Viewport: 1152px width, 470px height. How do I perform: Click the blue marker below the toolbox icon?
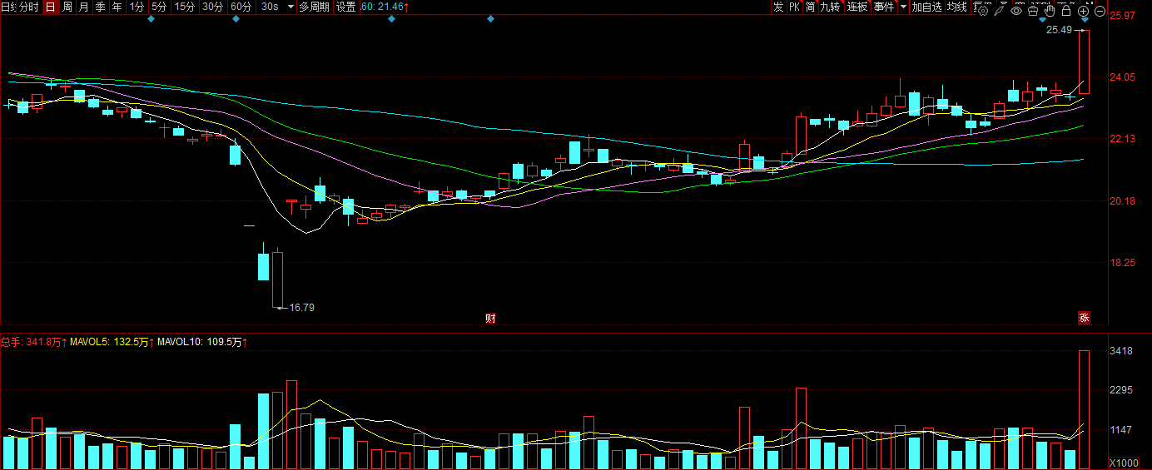(1042, 20)
